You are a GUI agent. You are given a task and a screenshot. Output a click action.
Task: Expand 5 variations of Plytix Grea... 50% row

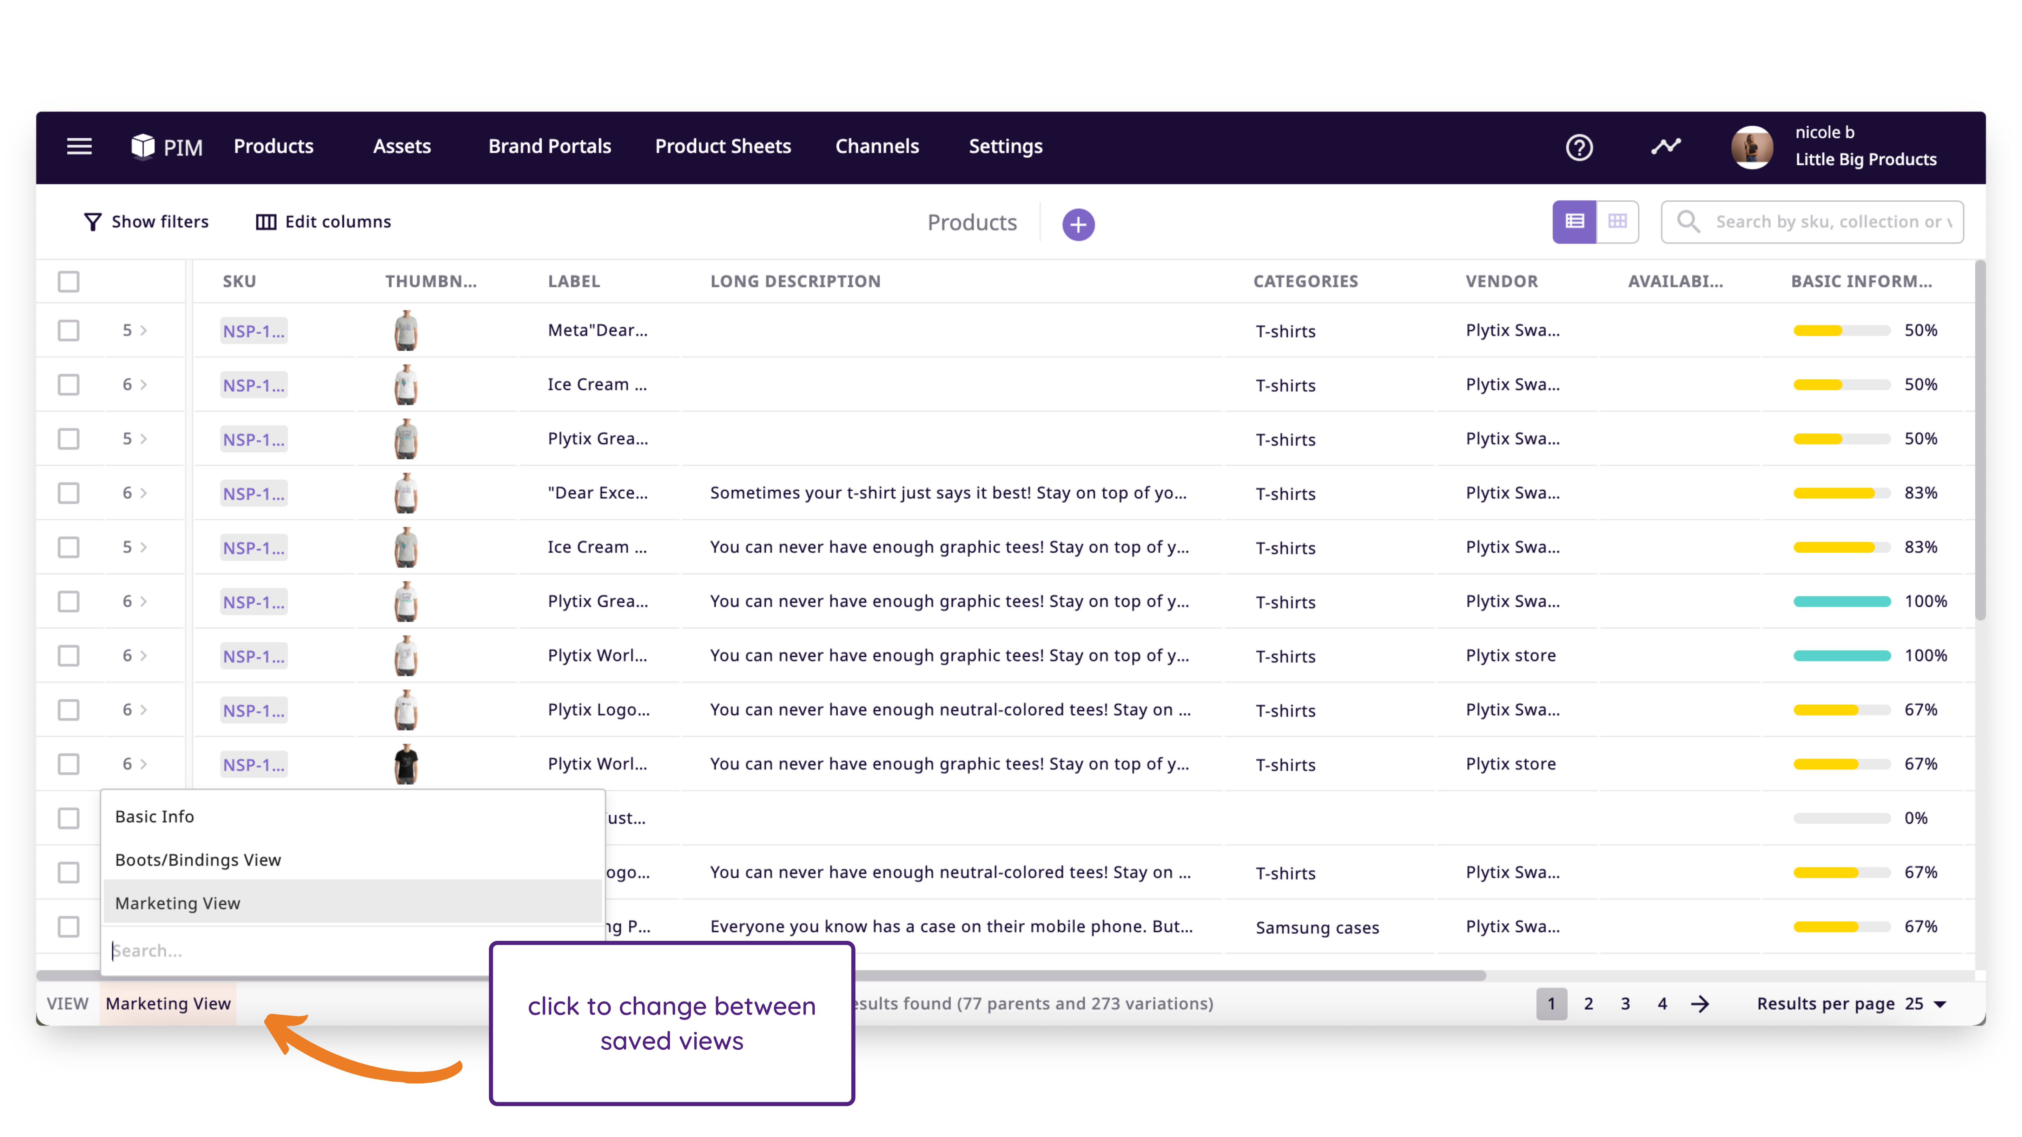(135, 439)
